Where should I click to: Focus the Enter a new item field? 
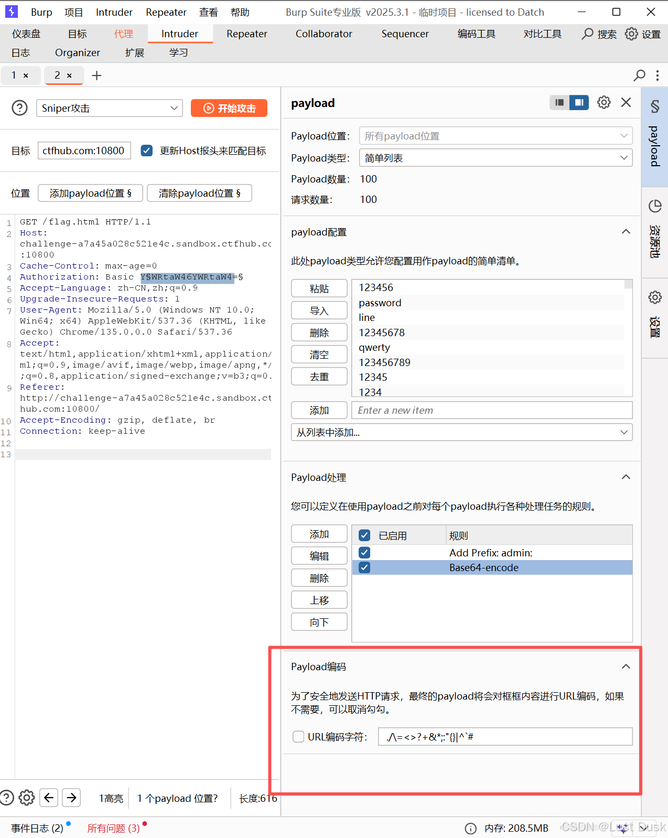(492, 410)
